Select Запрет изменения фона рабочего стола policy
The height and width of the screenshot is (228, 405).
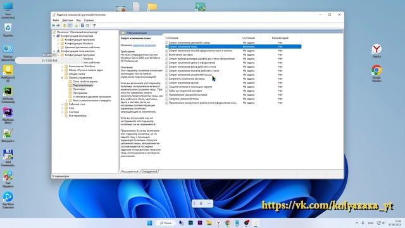(192, 66)
